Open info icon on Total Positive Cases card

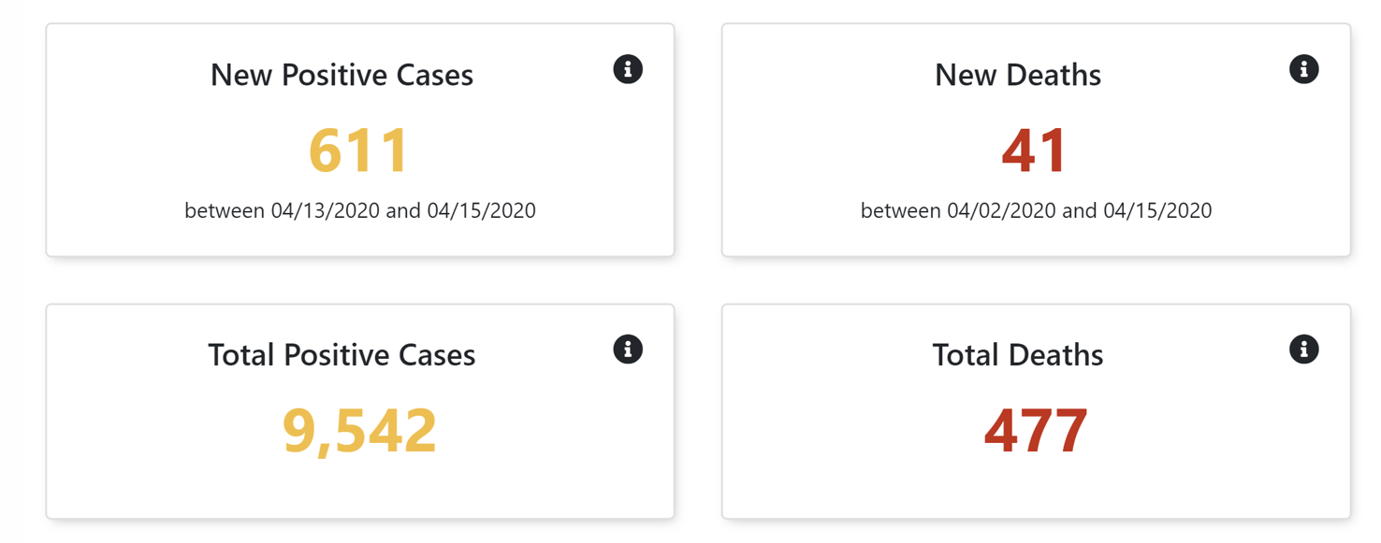[628, 350]
